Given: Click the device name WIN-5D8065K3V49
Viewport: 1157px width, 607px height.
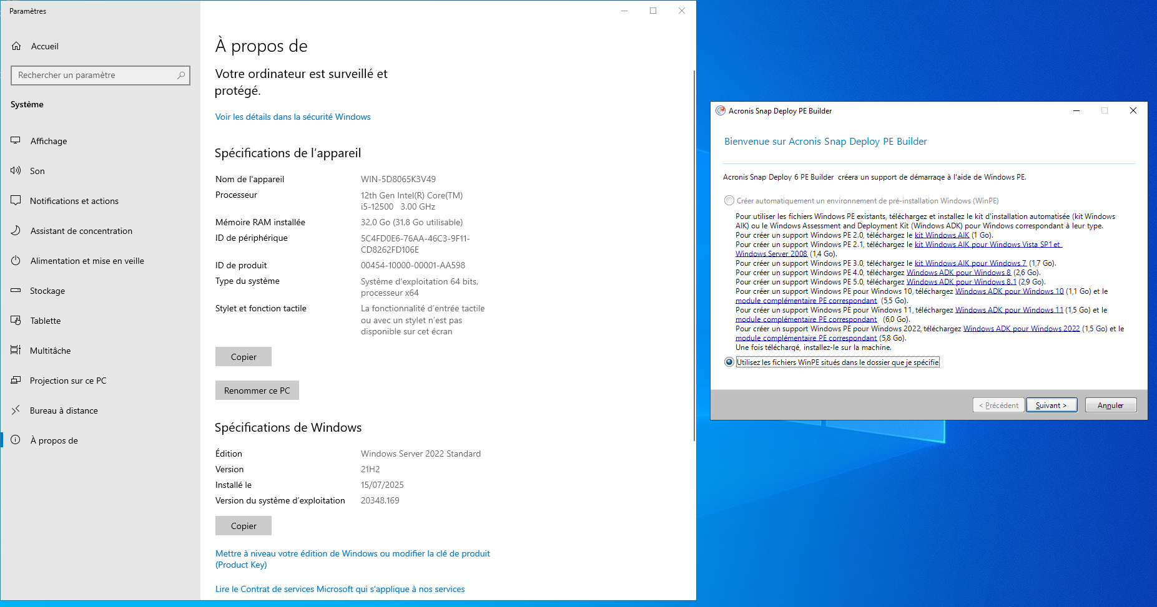Looking at the screenshot, I should (398, 179).
